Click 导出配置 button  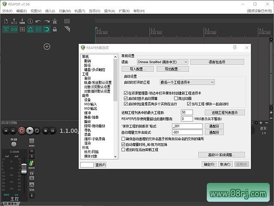coord(173,69)
